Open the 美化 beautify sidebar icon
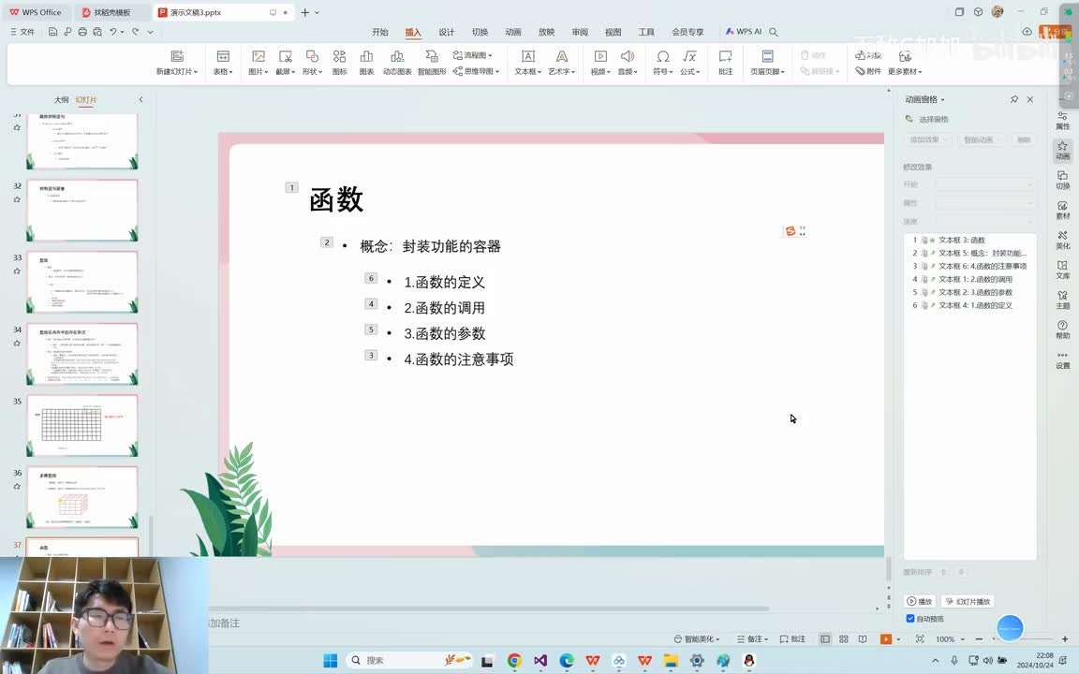This screenshot has width=1079, height=674. 1062,240
